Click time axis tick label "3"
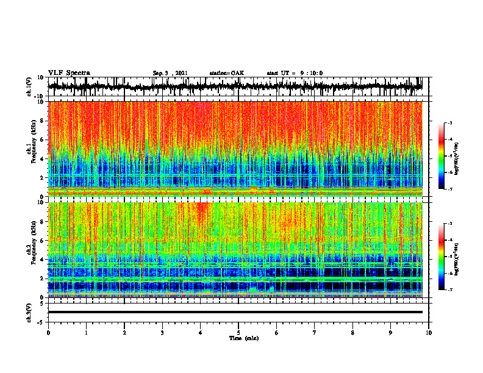Image resolution: width=483 pixels, height=373 pixels. click(162, 333)
